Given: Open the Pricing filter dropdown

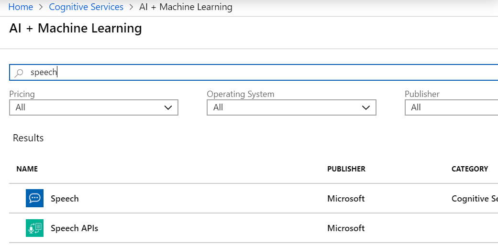Looking at the screenshot, I should 93,107.
